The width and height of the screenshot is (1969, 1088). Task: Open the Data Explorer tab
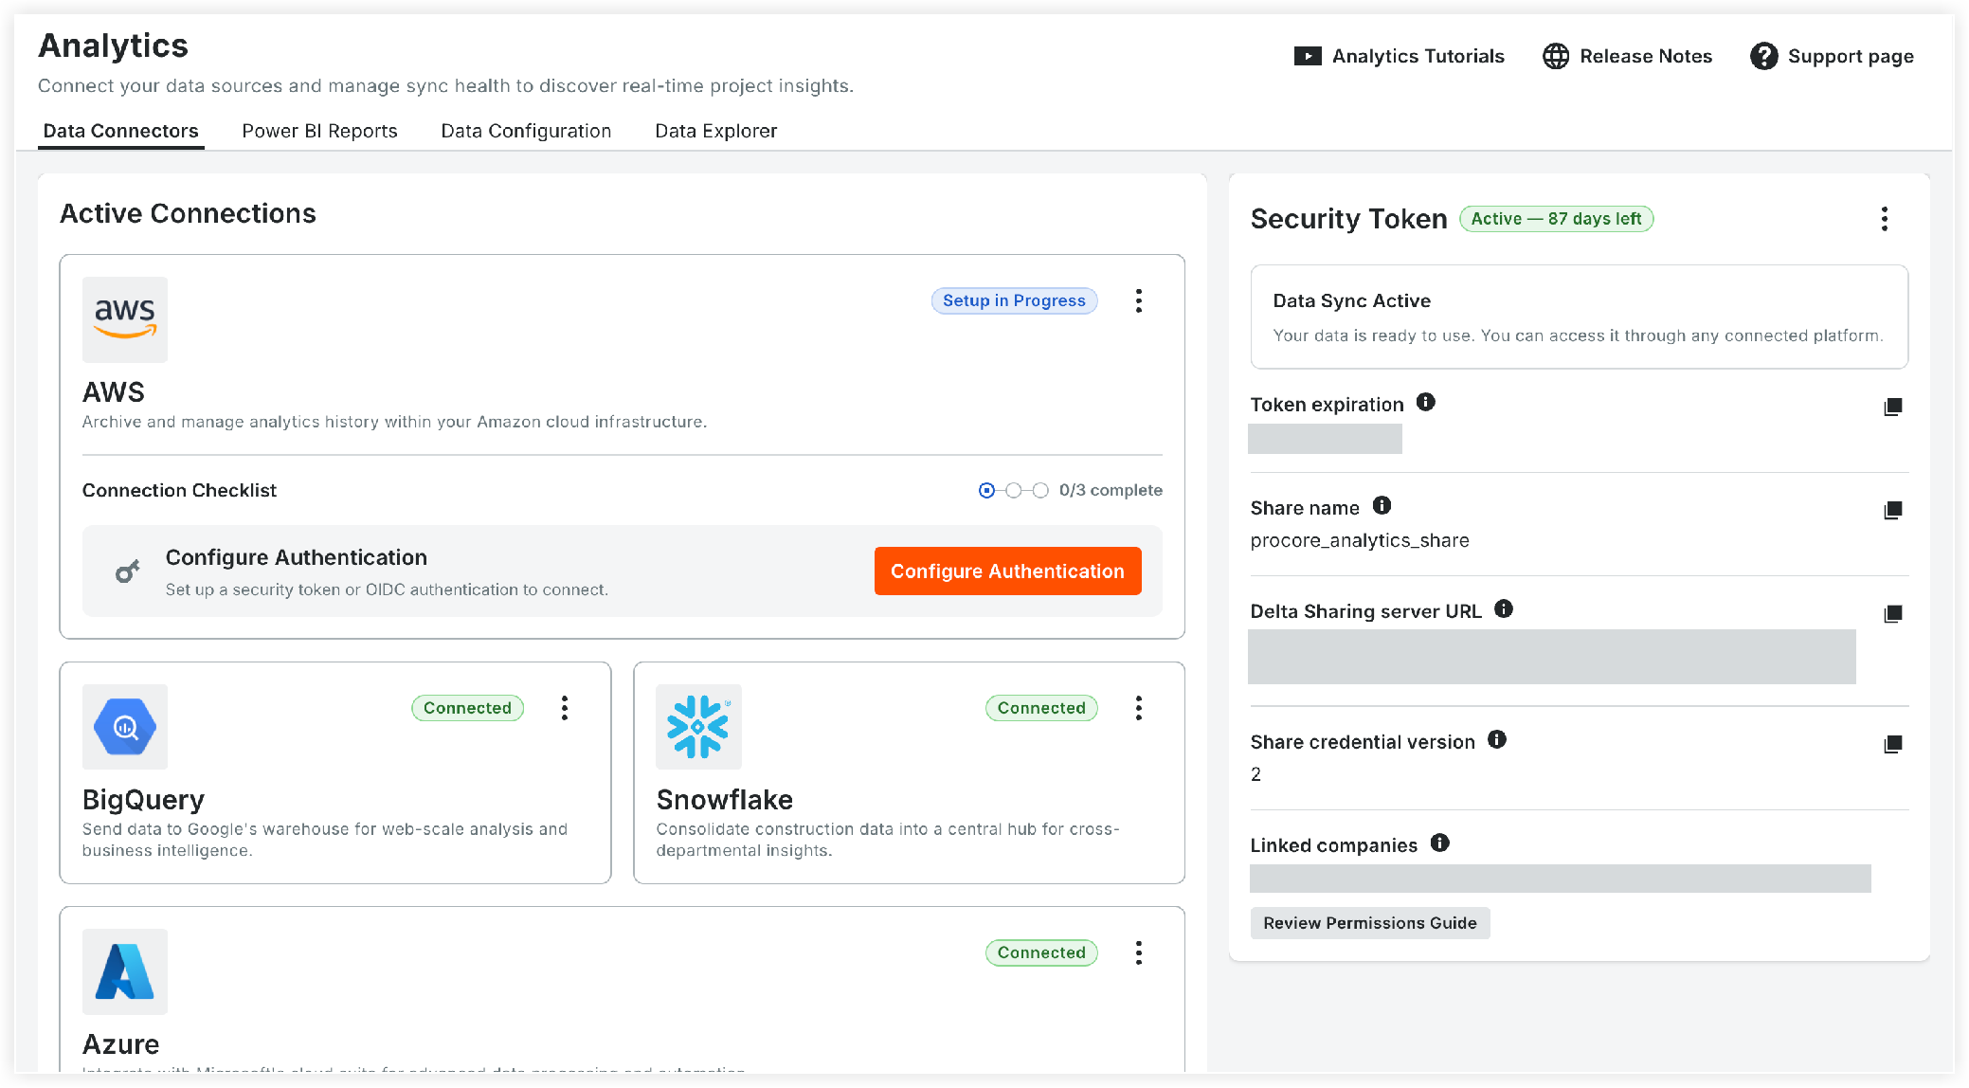tap(716, 131)
